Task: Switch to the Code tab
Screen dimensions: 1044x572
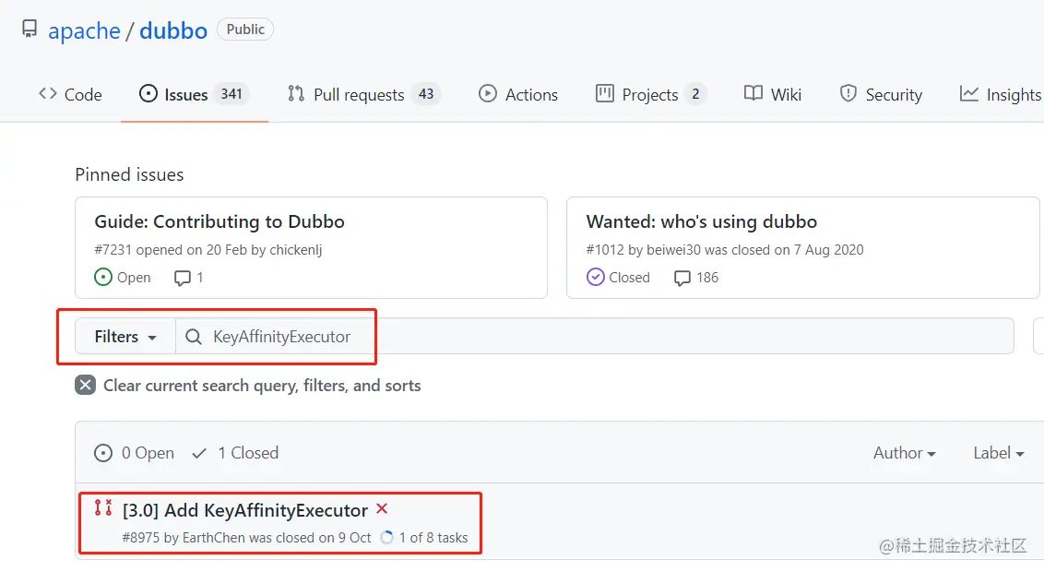Action: [70, 94]
